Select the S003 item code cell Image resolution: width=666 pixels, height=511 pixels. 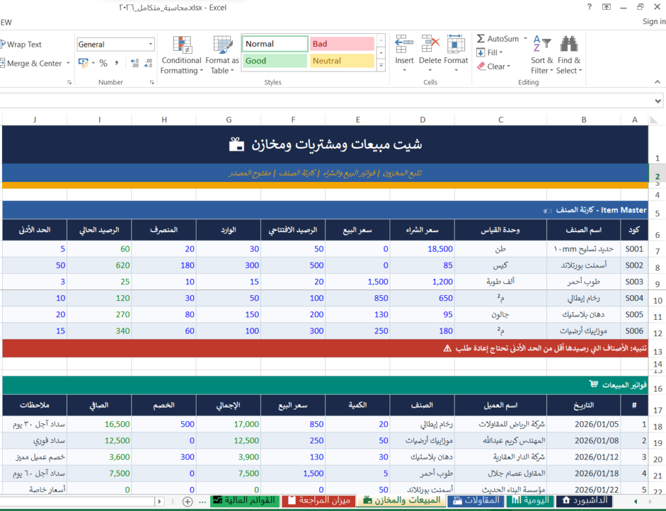[x=634, y=282]
